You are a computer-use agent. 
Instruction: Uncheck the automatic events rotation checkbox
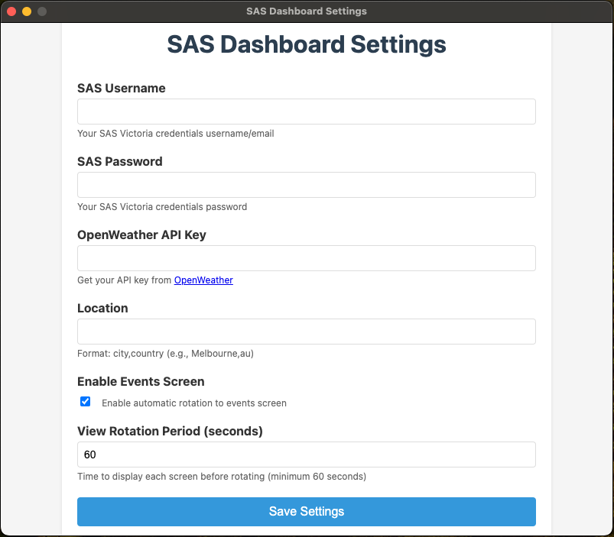click(86, 402)
